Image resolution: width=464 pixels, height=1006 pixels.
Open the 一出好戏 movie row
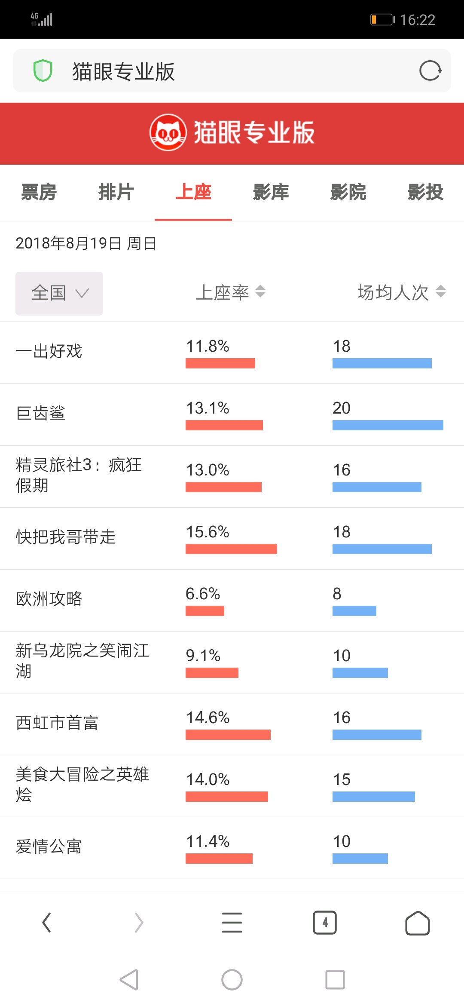(232, 353)
